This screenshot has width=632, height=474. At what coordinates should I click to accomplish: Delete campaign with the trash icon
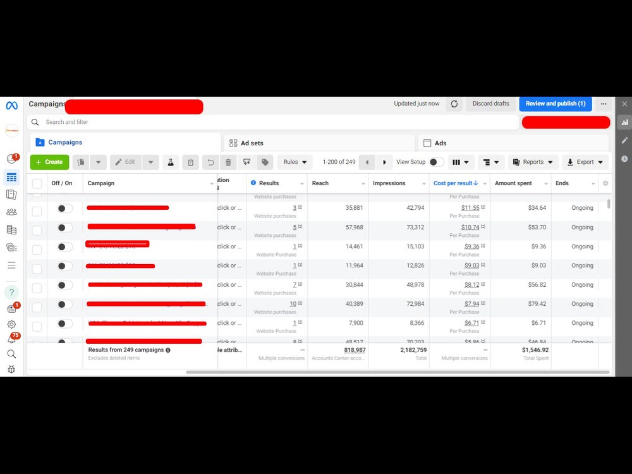click(228, 162)
